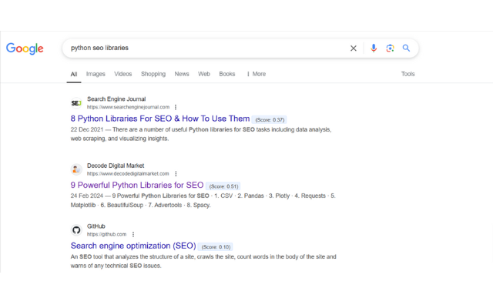
Task: Switch to the Videos tab
Action: 123,74
